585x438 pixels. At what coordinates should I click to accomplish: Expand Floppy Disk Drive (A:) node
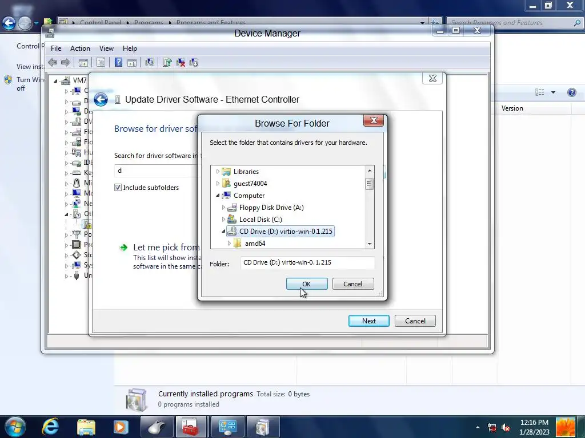pyautogui.click(x=223, y=208)
